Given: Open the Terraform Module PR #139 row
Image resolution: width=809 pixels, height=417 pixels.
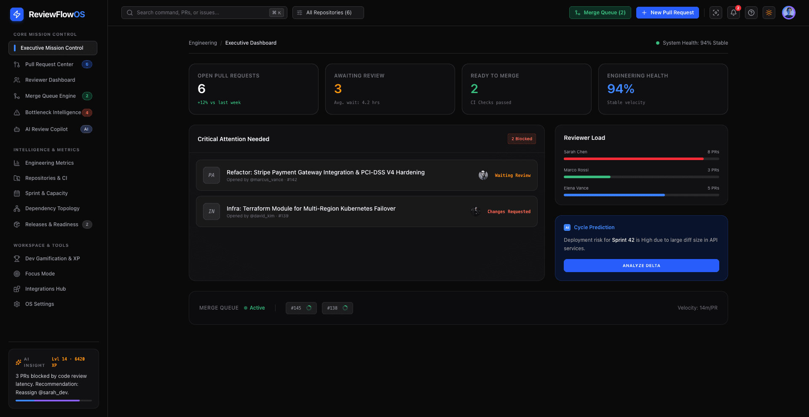Looking at the screenshot, I should (367, 211).
